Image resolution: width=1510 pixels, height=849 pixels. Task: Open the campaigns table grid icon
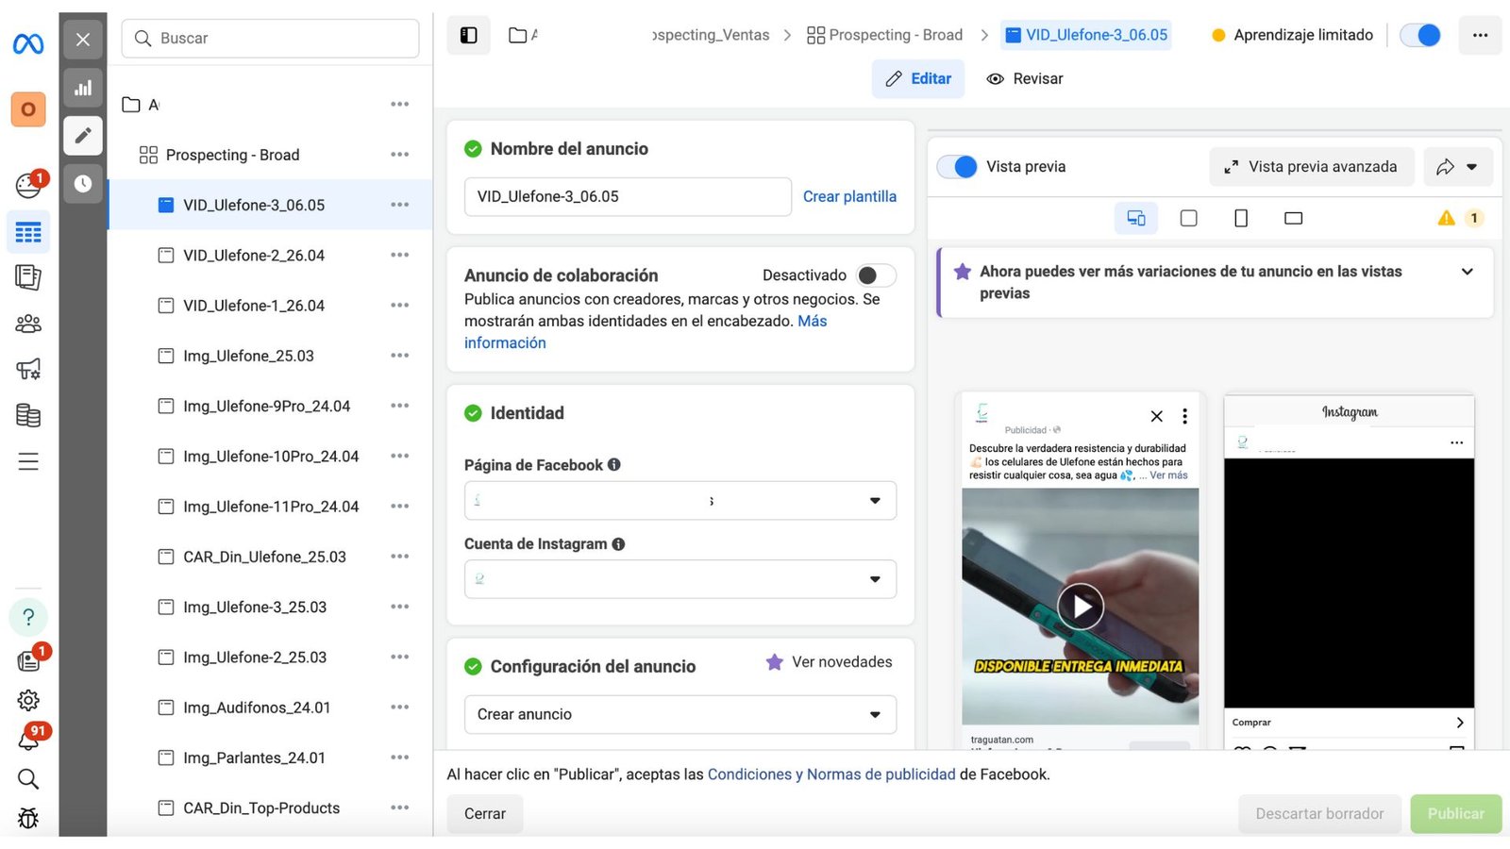pyautogui.click(x=28, y=232)
